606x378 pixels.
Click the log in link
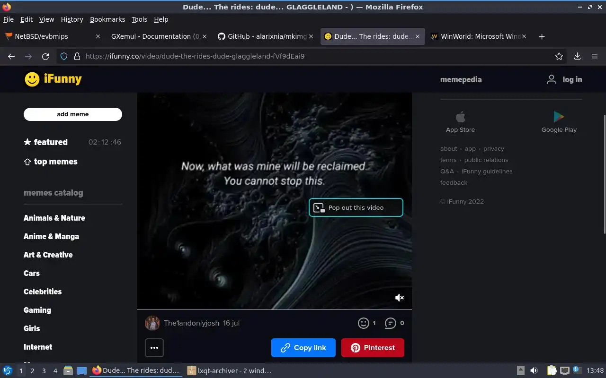[x=572, y=79]
